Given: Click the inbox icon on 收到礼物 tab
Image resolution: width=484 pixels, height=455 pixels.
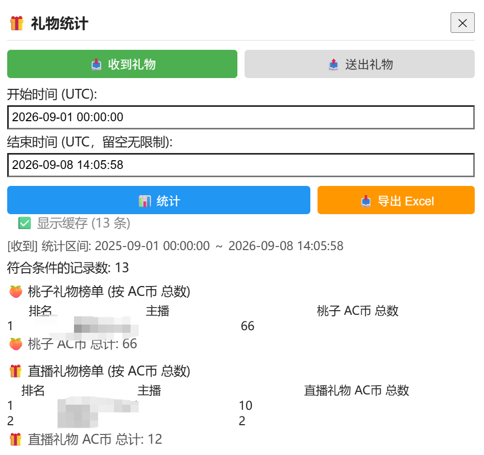Looking at the screenshot, I should coord(96,65).
